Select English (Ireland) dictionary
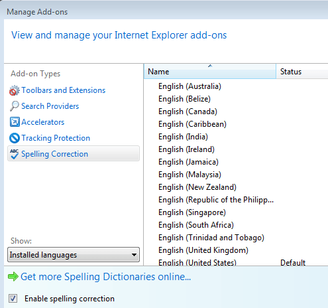The height and width of the screenshot is (308, 328). click(186, 149)
